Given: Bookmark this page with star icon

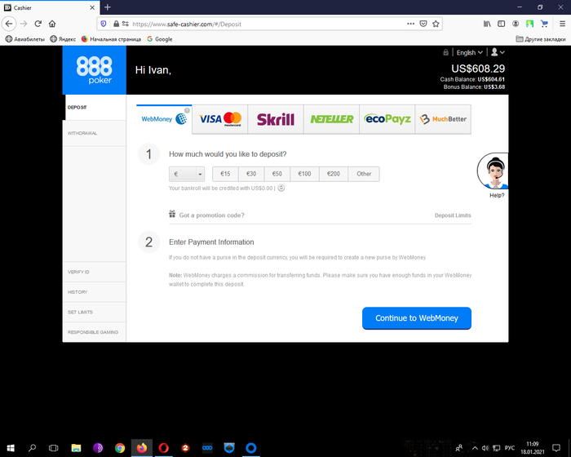Looking at the screenshot, I should click(436, 24).
